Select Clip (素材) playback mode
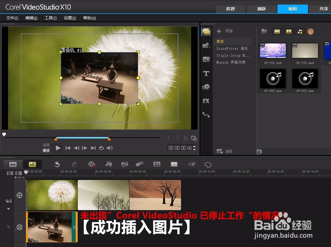Screen dimensions: 331x247 [x=46, y=150]
